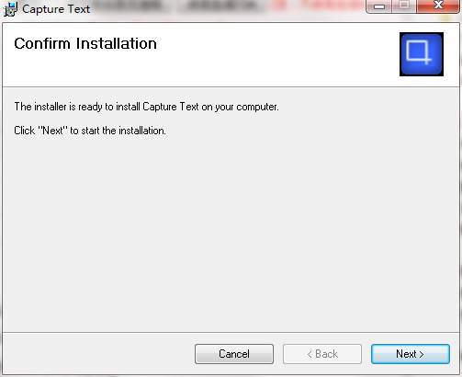Click the disabled Back button
The width and height of the screenshot is (462, 377).
(322, 354)
